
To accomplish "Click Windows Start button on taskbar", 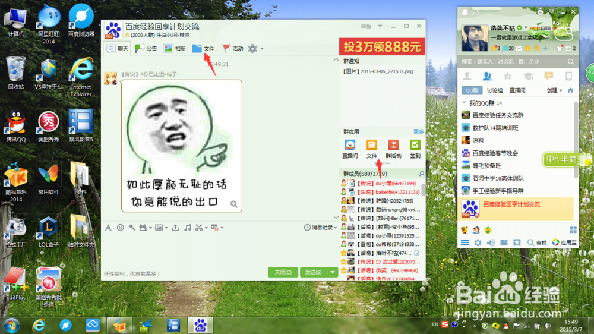I will click(12, 325).
